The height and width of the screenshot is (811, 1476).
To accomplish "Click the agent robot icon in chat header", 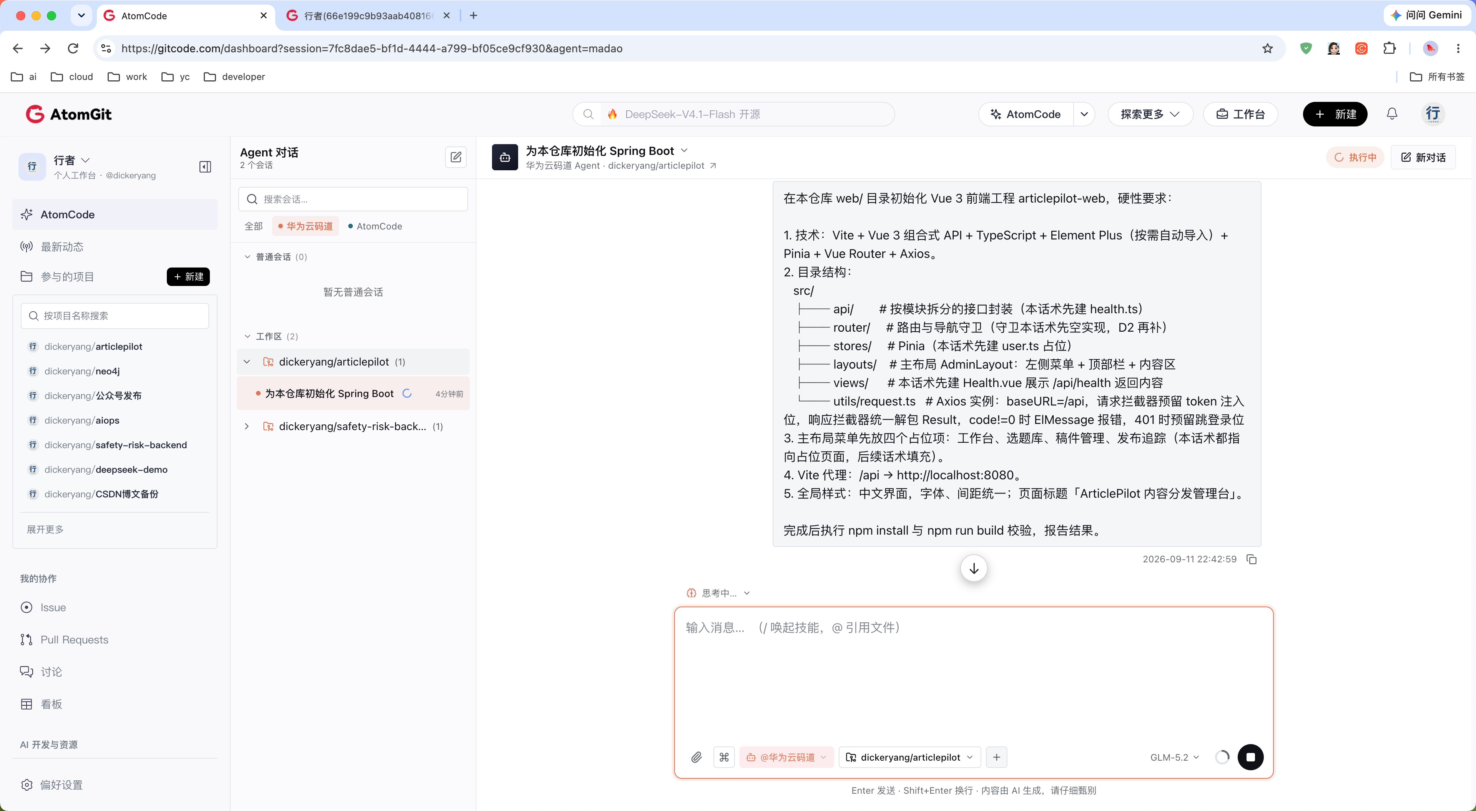I will [505, 157].
